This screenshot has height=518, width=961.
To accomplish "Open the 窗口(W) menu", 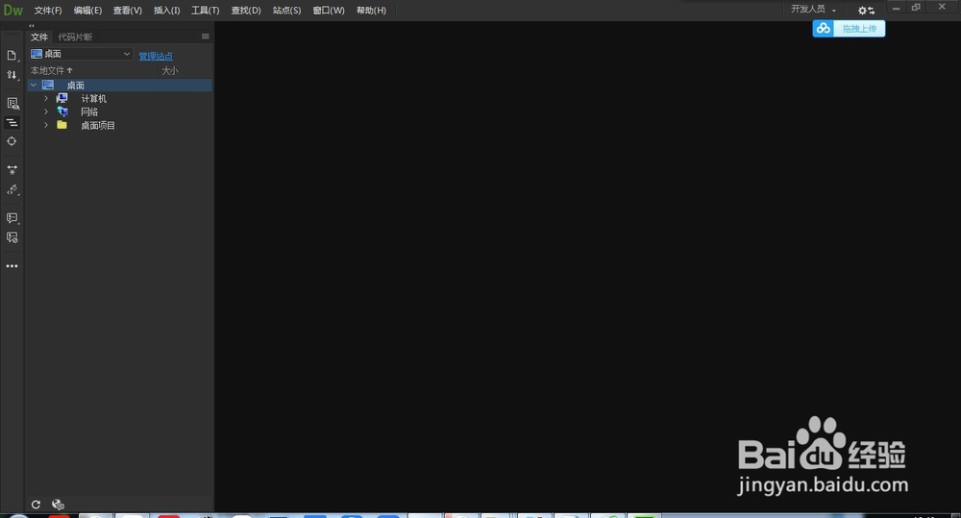I will (329, 11).
